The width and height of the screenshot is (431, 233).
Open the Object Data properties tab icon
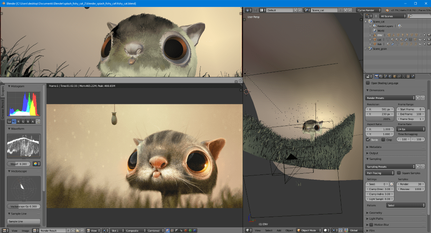click(403, 77)
